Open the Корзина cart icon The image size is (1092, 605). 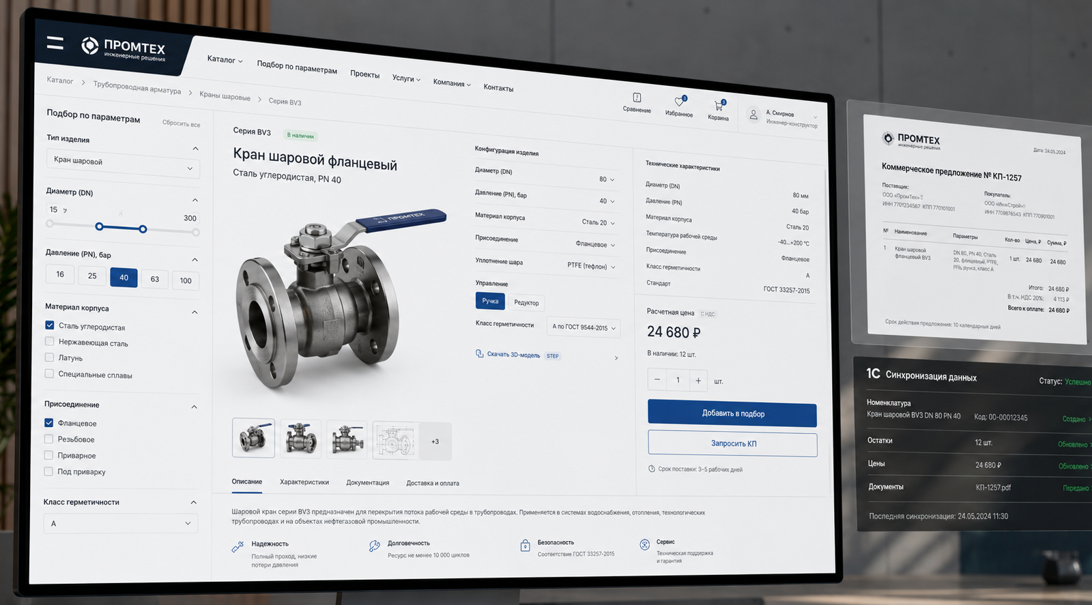click(719, 106)
